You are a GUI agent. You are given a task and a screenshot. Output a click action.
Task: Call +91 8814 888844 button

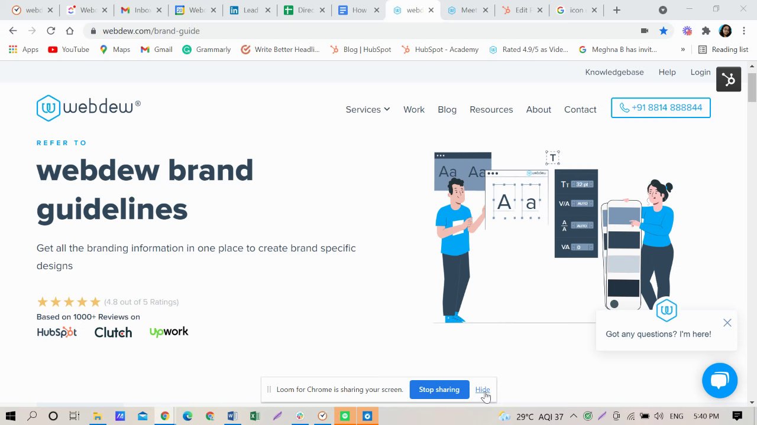click(661, 108)
